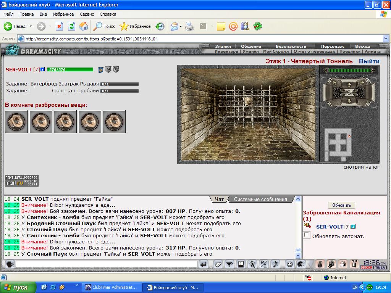Screen dimensions: 391x293
Task: Open SER-VOLT character info icon
Action: point(43,69)
